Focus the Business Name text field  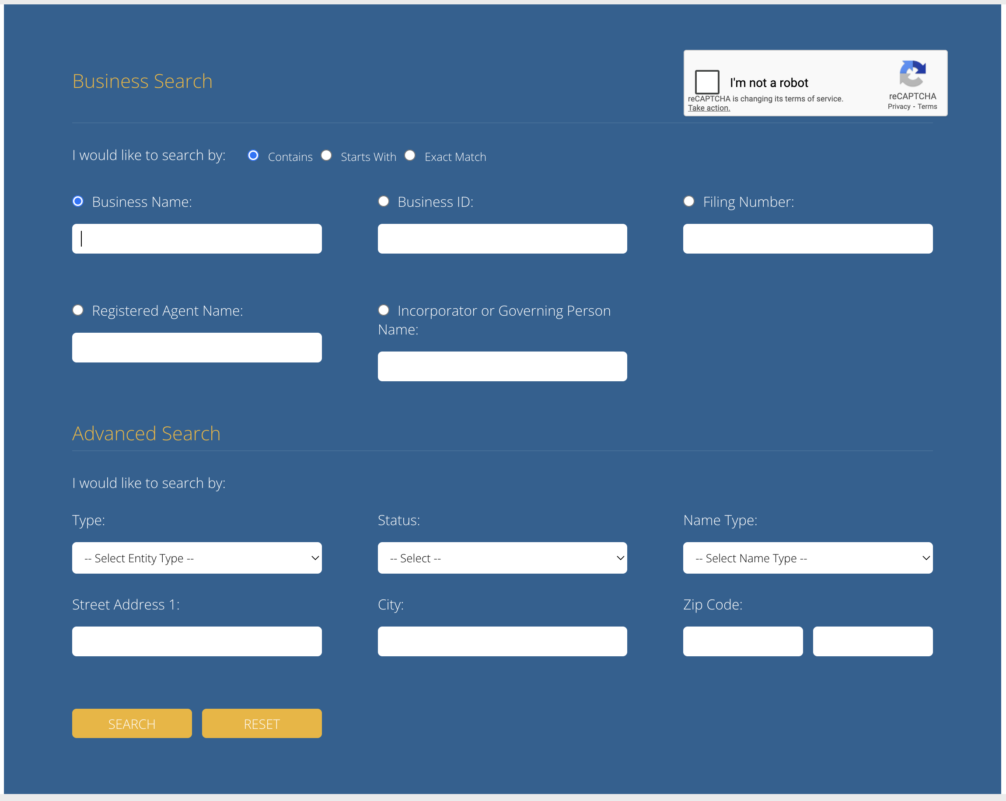(x=196, y=239)
